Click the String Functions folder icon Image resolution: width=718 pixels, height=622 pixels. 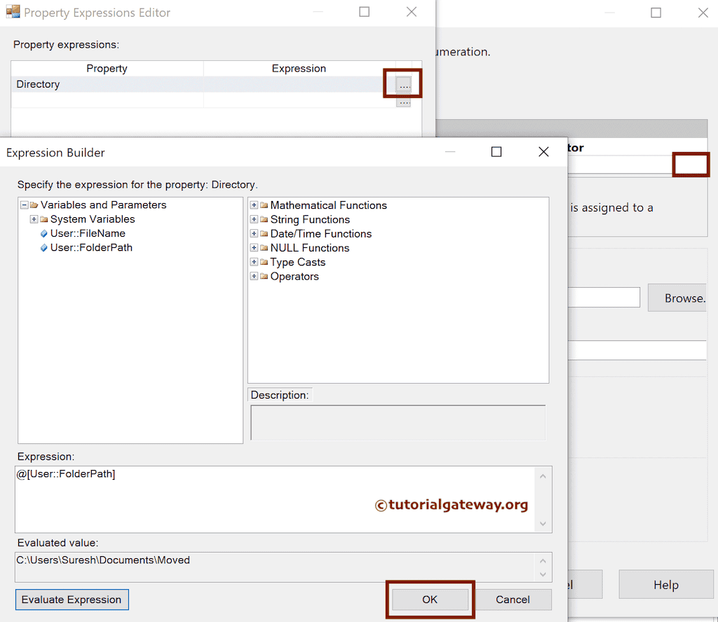(264, 219)
